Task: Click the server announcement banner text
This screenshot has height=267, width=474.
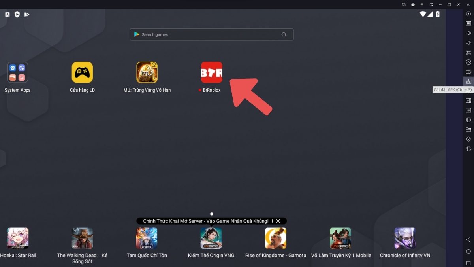Action: (x=205, y=221)
